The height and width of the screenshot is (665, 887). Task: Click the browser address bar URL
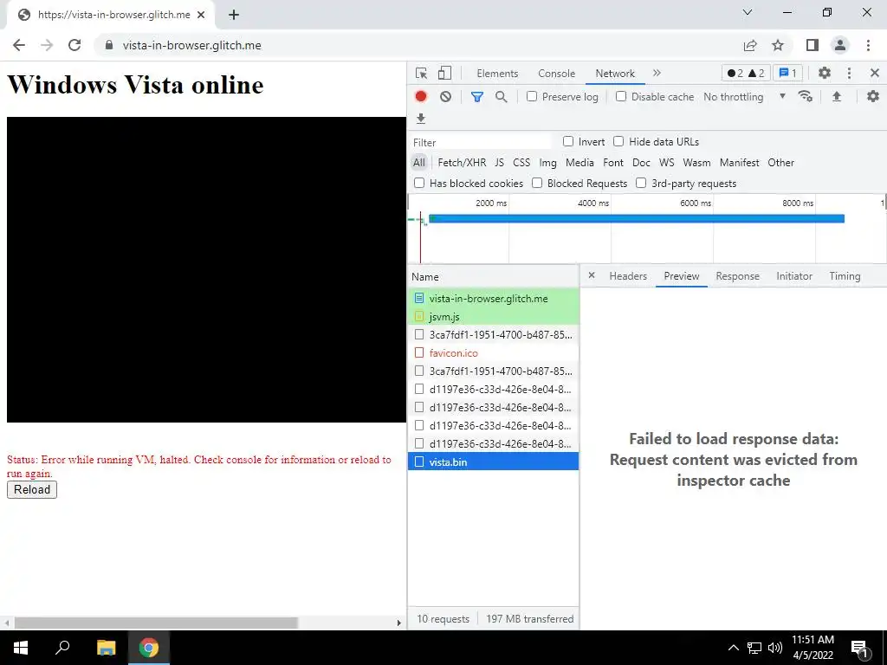(191, 45)
